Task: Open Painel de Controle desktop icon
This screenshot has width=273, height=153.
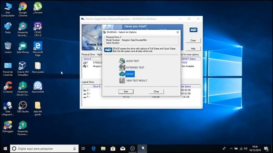Action: tap(8, 69)
